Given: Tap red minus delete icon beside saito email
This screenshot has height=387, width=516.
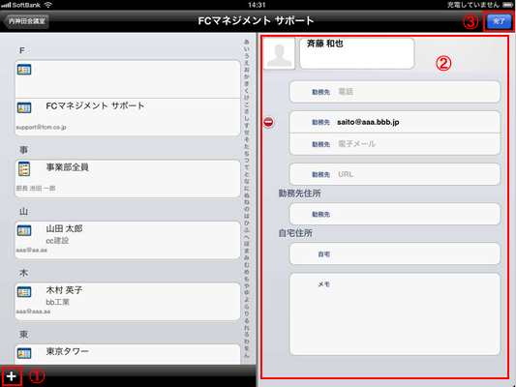Looking at the screenshot, I should pyautogui.click(x=268, y=122).
